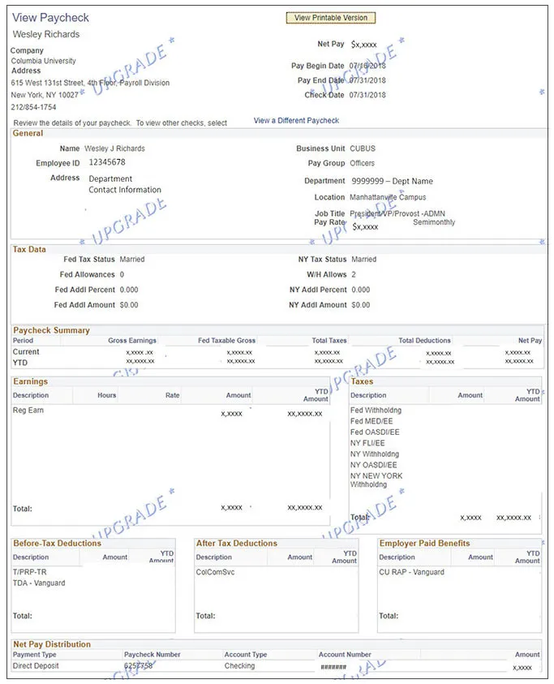Select the Reg Earn earnings row
This screenshot has height=684, width=554.
pos(170,411)
